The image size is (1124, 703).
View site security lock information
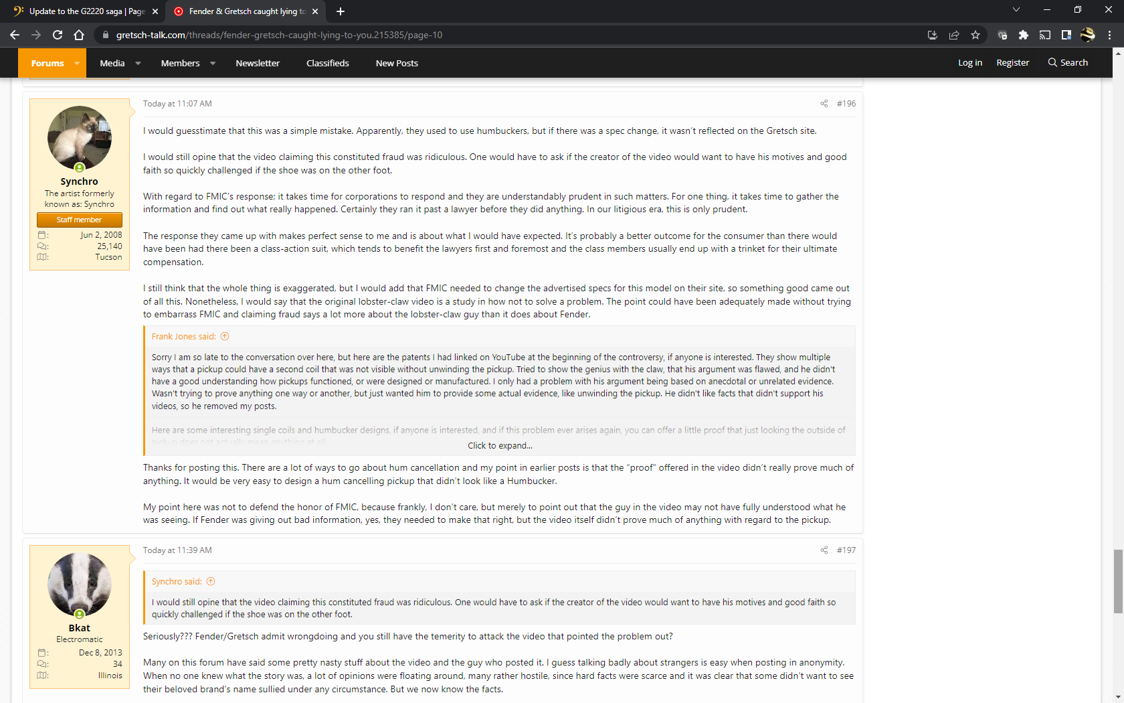point(105,35)
